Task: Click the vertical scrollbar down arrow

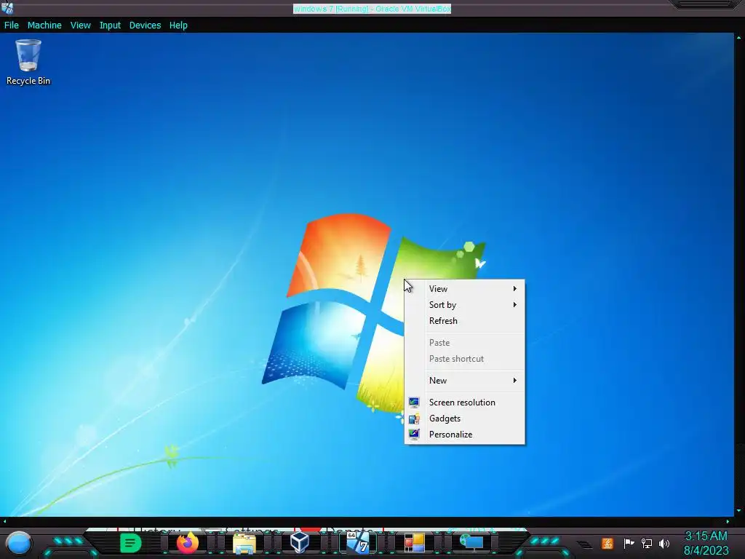Action: pyautogui.click(x=739, y=511)
